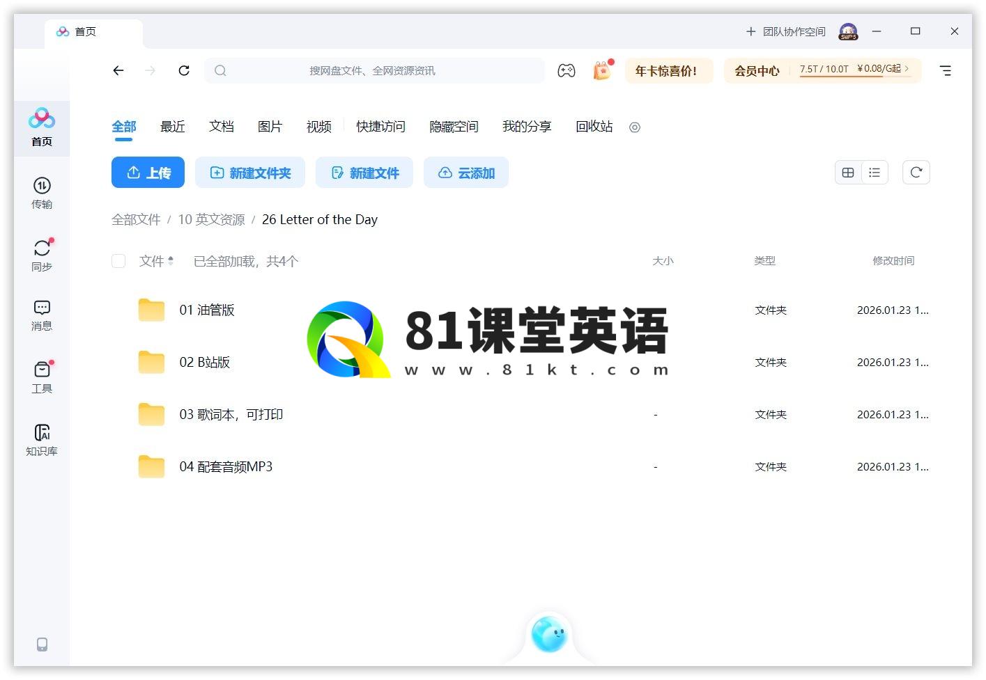Click the folder icon for 02 B站版

tap(151, 362)
